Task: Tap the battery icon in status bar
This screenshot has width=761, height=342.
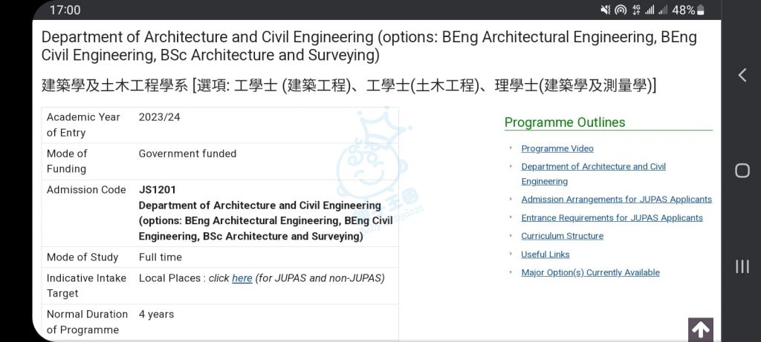Action: coord(700,10)
